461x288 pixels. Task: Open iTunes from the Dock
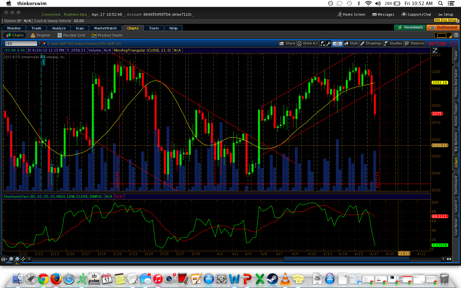tap(158, 279)
